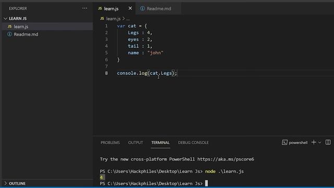Open the PROBLEMS panel tab
334x188 pixels.
point(110,143)
